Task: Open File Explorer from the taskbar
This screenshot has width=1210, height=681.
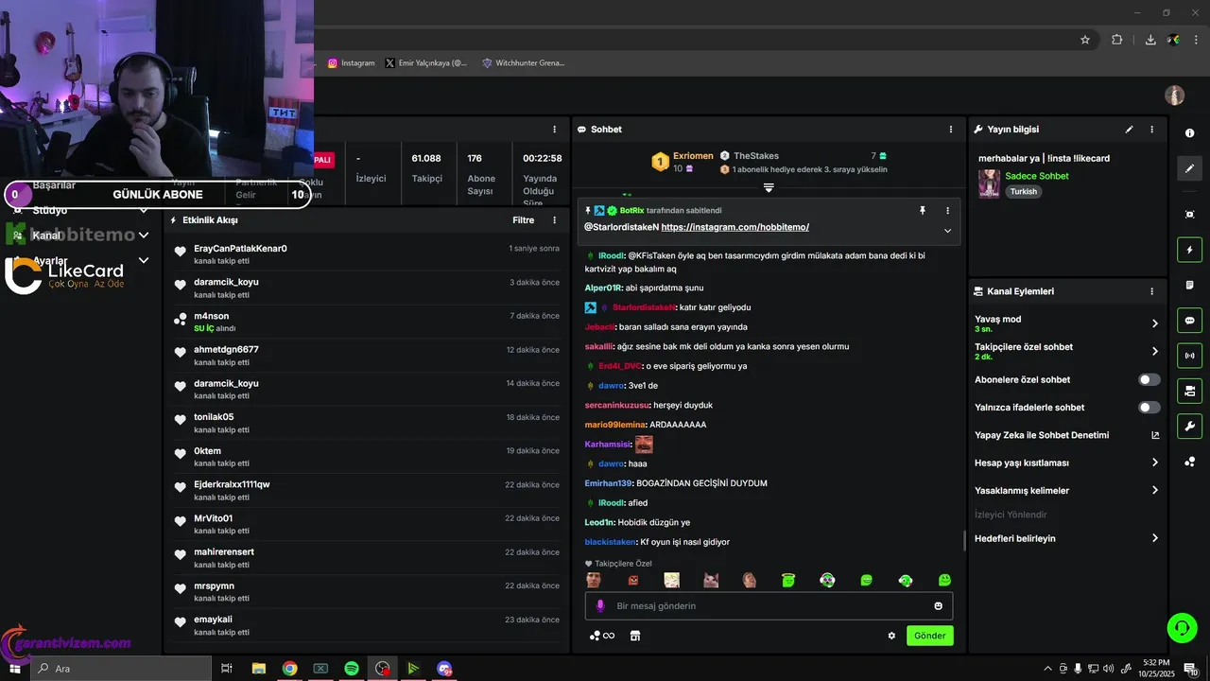Action: click(x=258, y=669)
